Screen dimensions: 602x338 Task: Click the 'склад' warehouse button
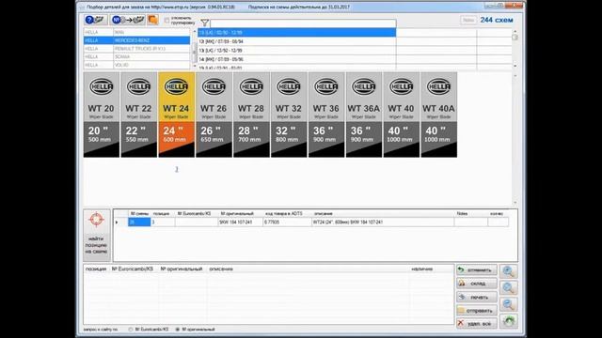[x=477, y=284]
